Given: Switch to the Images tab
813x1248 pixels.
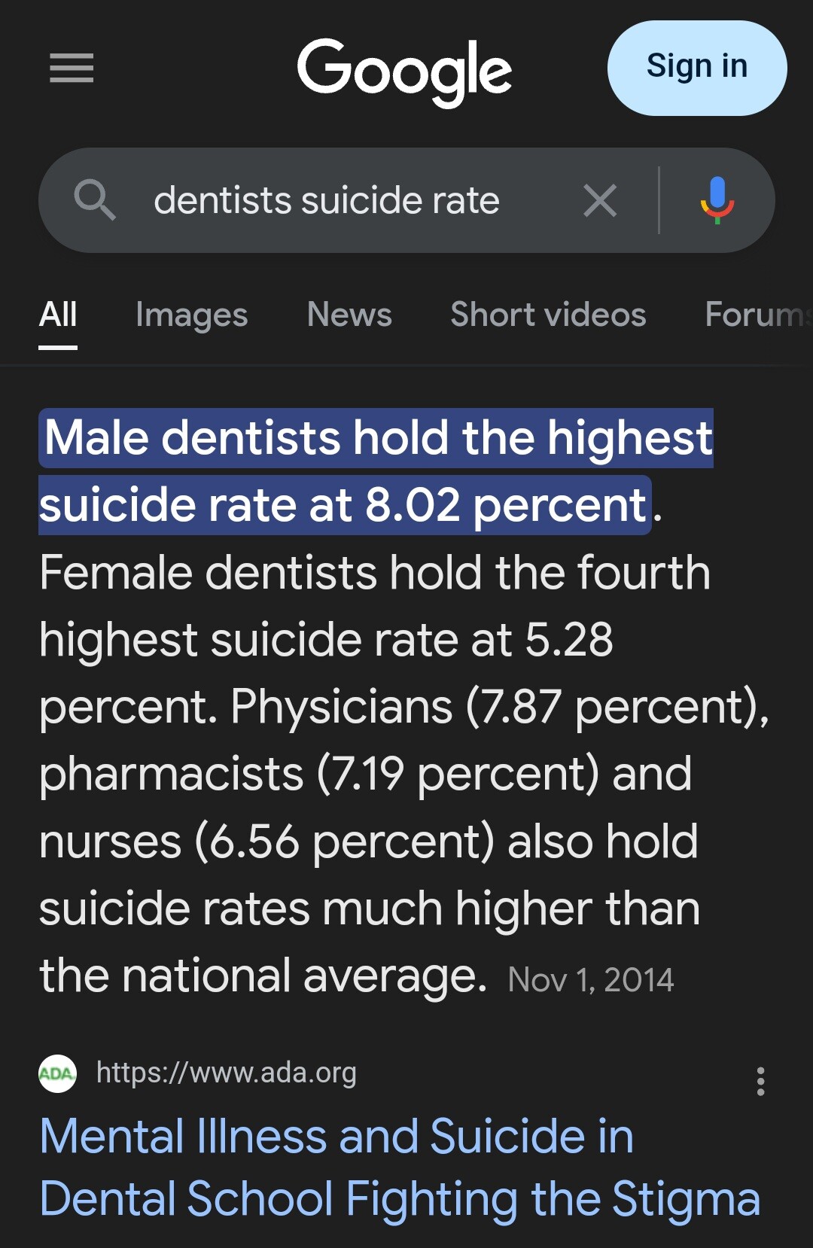Looking at the screenshot, I should pyautogui.click(x=192, y=315).
